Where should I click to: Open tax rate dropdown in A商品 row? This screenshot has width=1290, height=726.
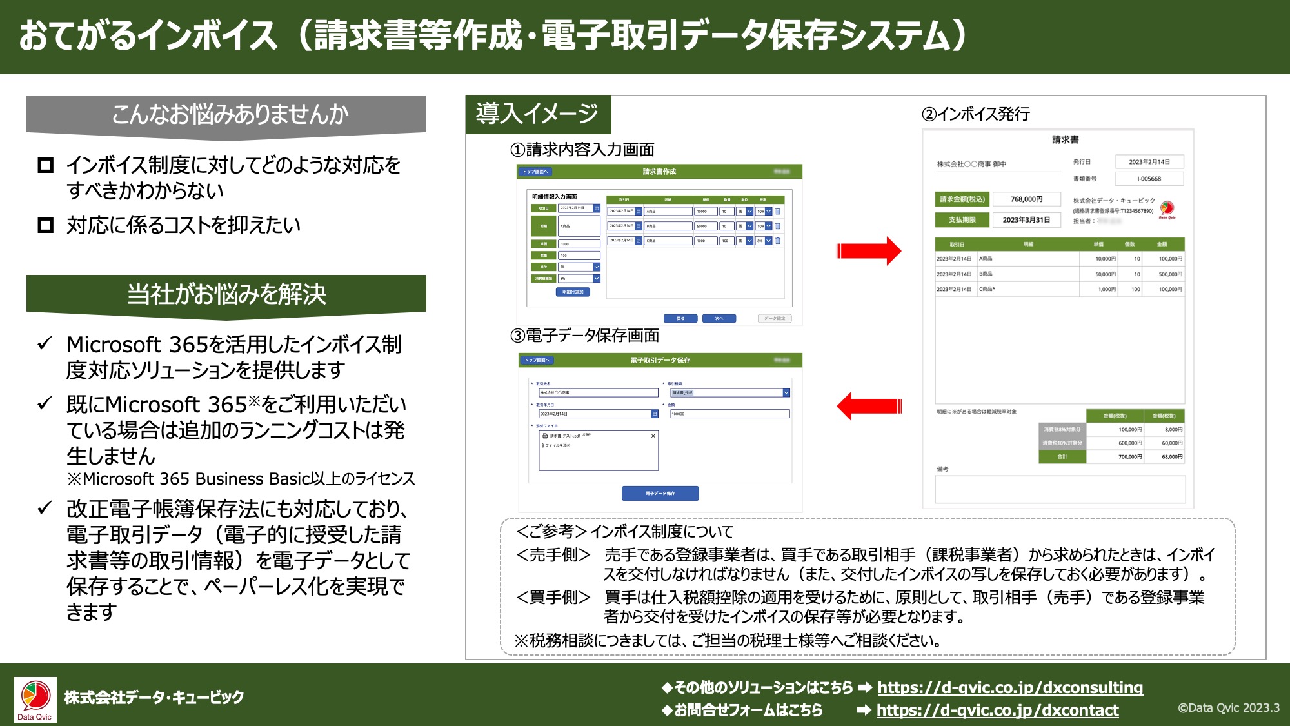768,211
